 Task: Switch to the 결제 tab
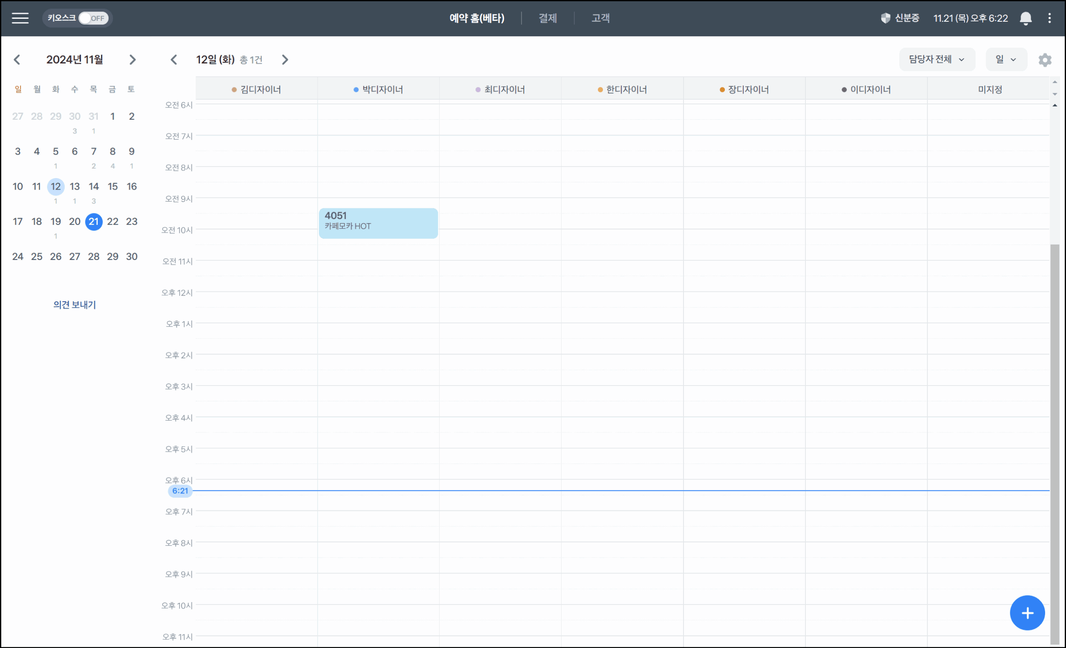547,18
